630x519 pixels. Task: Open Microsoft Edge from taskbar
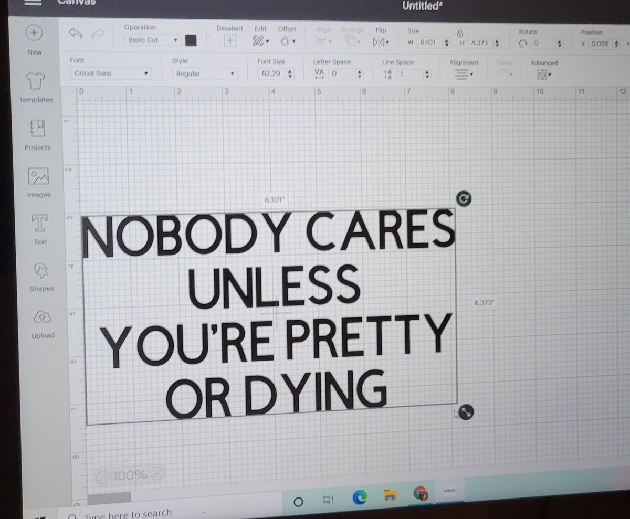360,497
